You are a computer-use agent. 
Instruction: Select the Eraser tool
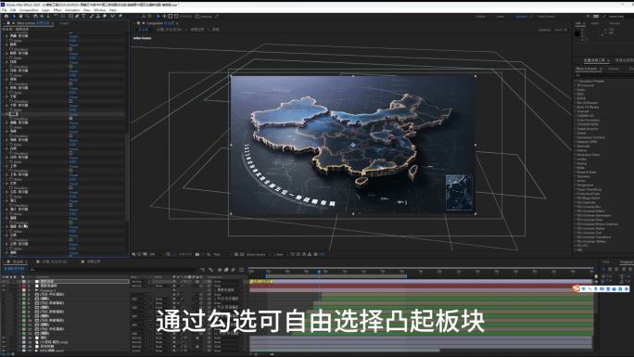point(105,16)
